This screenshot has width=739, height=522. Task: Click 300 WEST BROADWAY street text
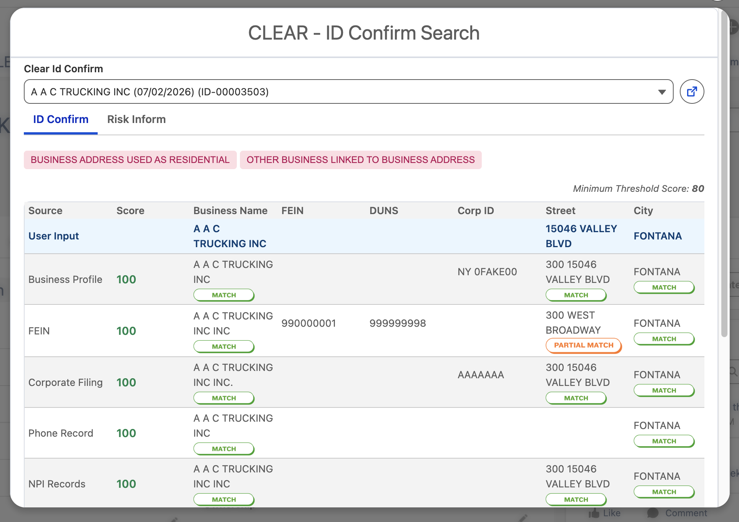(x=573, y=323)
